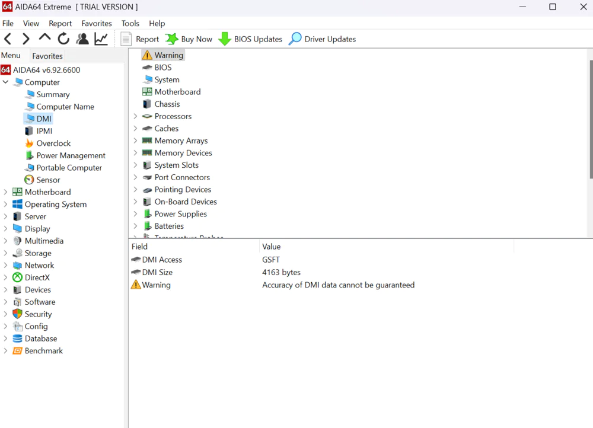The image size is (593, 428).
Task: Click the Report page icon in the toolbar
Action: tap(126, 39)
